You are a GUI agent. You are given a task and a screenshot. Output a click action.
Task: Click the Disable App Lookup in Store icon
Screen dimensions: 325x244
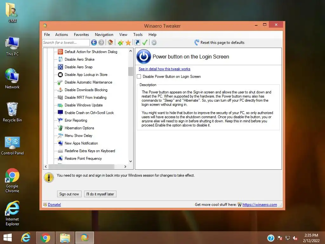click(x=60, y=74)
